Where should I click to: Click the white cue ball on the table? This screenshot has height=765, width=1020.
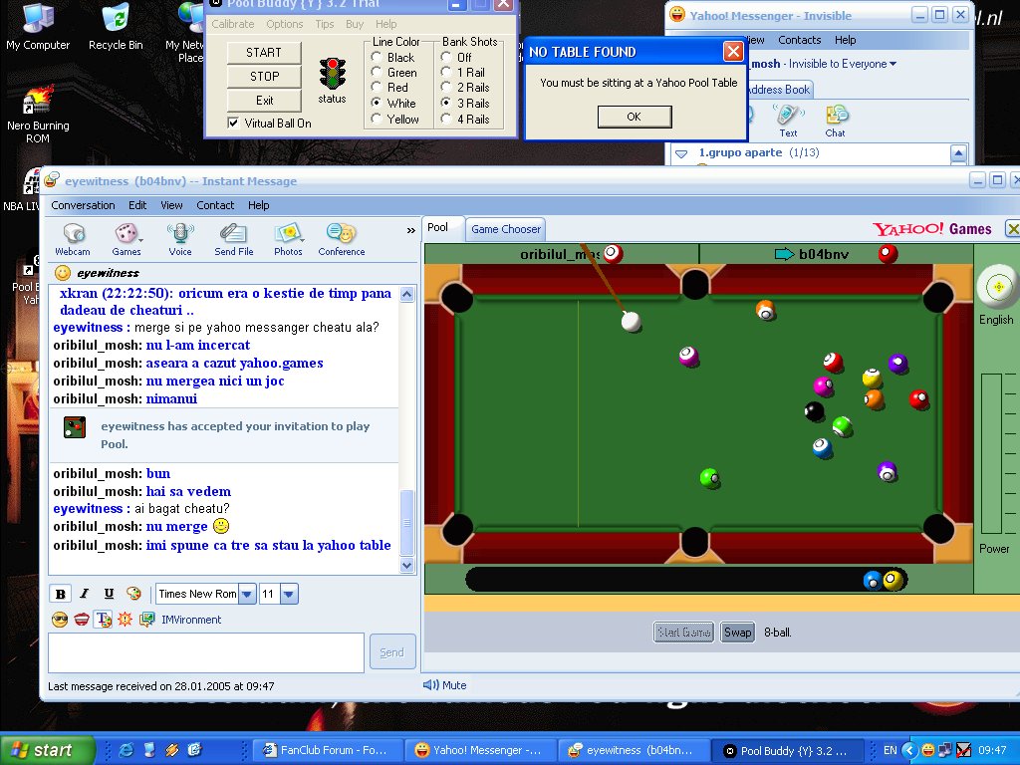coord(631,322)
